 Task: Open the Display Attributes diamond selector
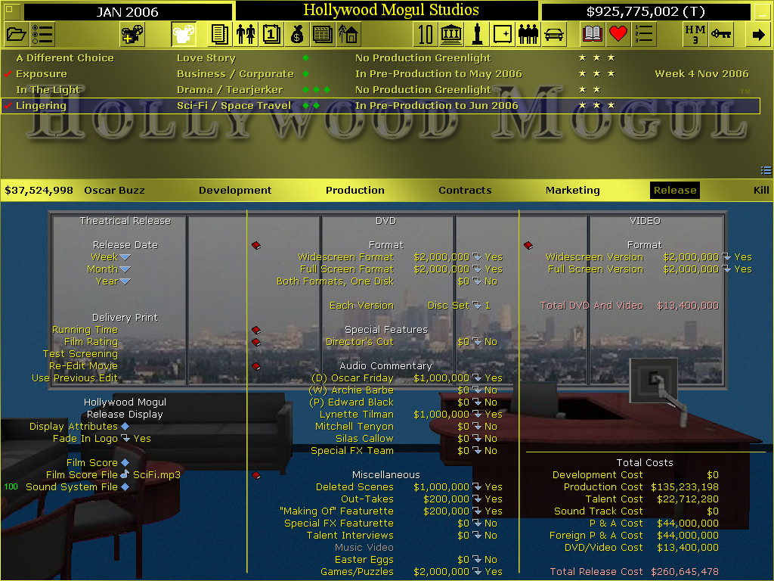pyautogui.click(x=125, y=427)
